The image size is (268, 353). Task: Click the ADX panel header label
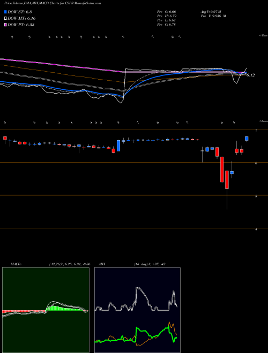[102, 264]
